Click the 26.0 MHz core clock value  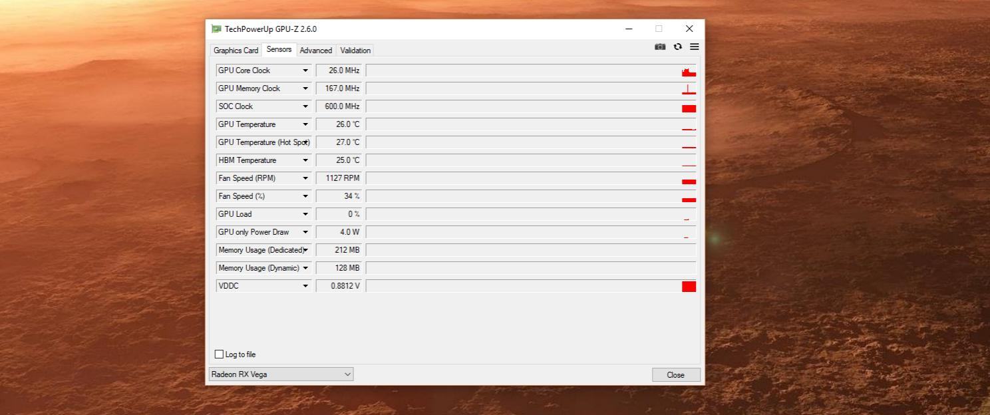click(x=339, y=70)
